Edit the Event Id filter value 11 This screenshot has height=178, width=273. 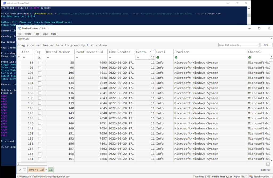point(147,57)
